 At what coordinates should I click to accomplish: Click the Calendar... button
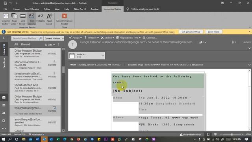150,38
